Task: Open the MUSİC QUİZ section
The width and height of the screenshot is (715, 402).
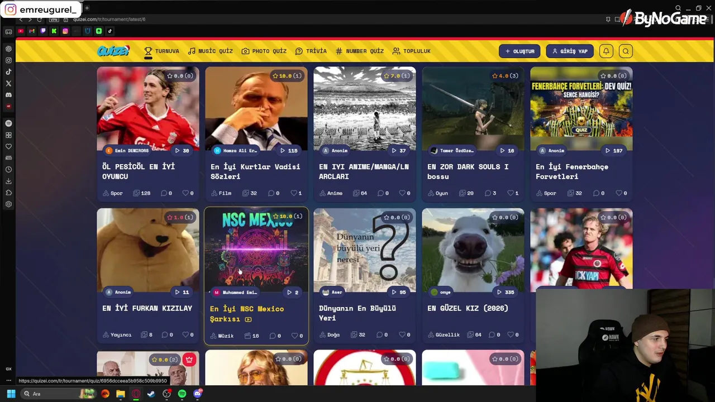Action: pos(210,51)
